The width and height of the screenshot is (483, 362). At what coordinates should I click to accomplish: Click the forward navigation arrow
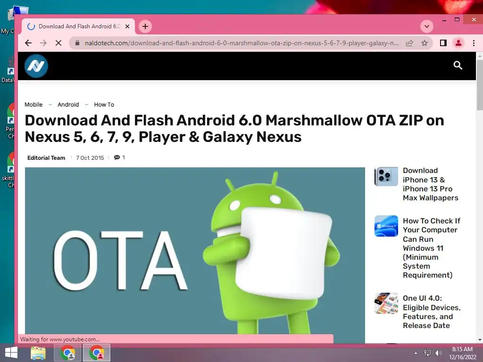pos(43,43)
